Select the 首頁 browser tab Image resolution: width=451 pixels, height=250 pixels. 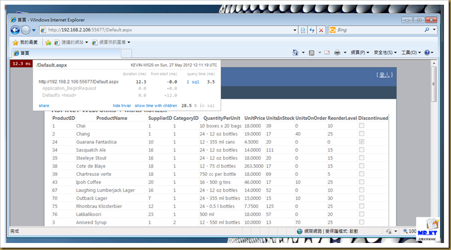point(66,53)
